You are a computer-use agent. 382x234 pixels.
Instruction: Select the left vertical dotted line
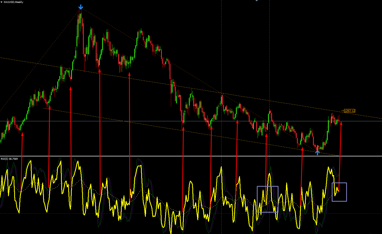(x=221, y=117)
